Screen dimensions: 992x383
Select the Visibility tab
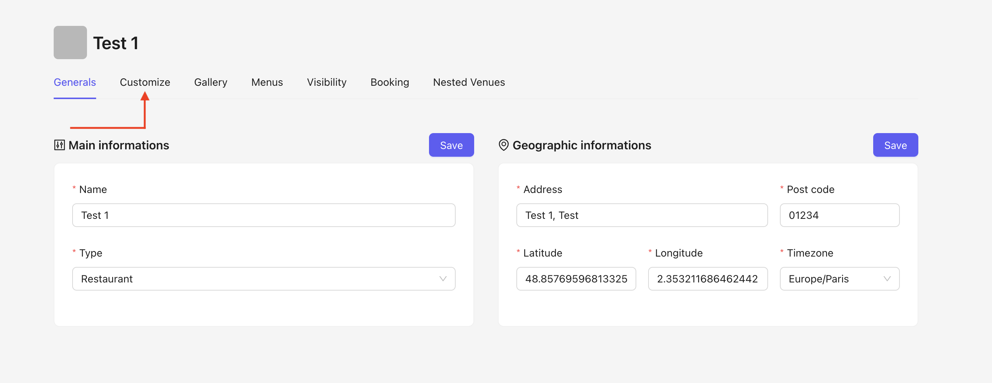click(326, 82)
